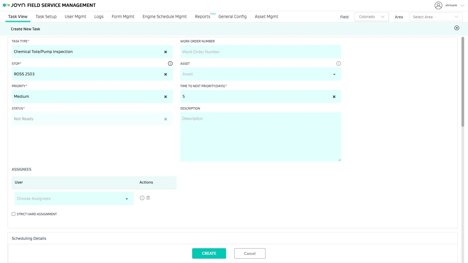Open the Status field Not Ready
468x263 pixels.
92,119
